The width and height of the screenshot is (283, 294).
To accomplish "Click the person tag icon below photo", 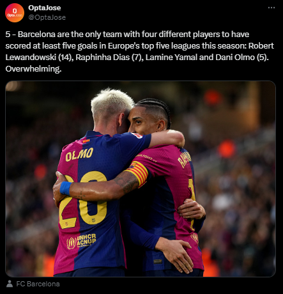I will [10, 284].
